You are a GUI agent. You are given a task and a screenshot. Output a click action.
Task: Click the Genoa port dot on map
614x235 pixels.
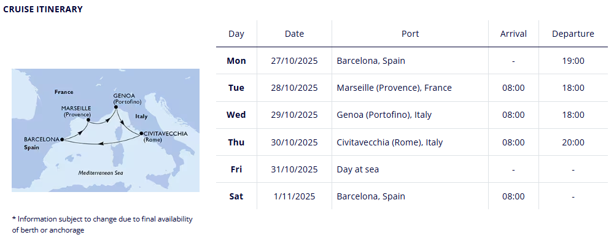tap(116, 106)
